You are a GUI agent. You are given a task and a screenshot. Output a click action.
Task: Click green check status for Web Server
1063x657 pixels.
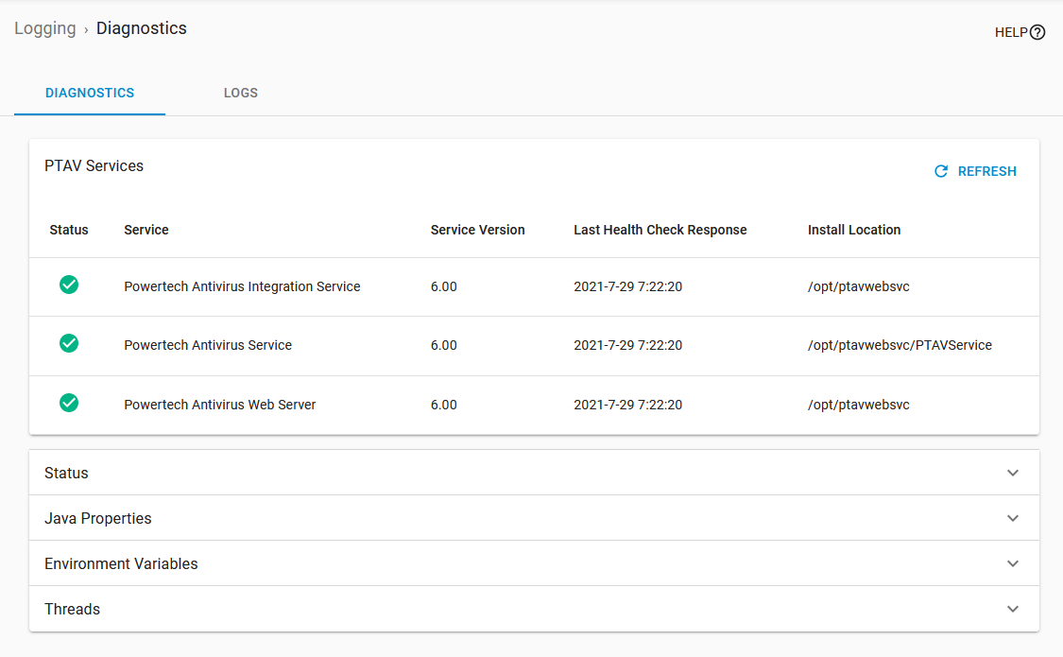point(68,403)
